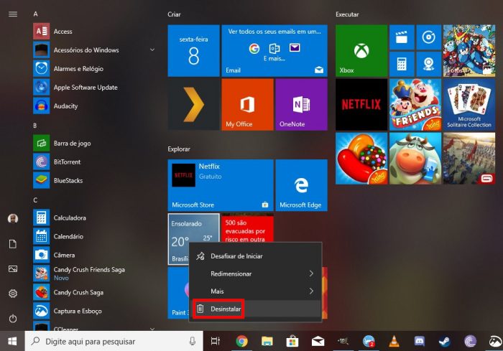Open the Pictures shortcut in the sidebar
This screenshot has width=503, height=351.
(x=13, y=268)
